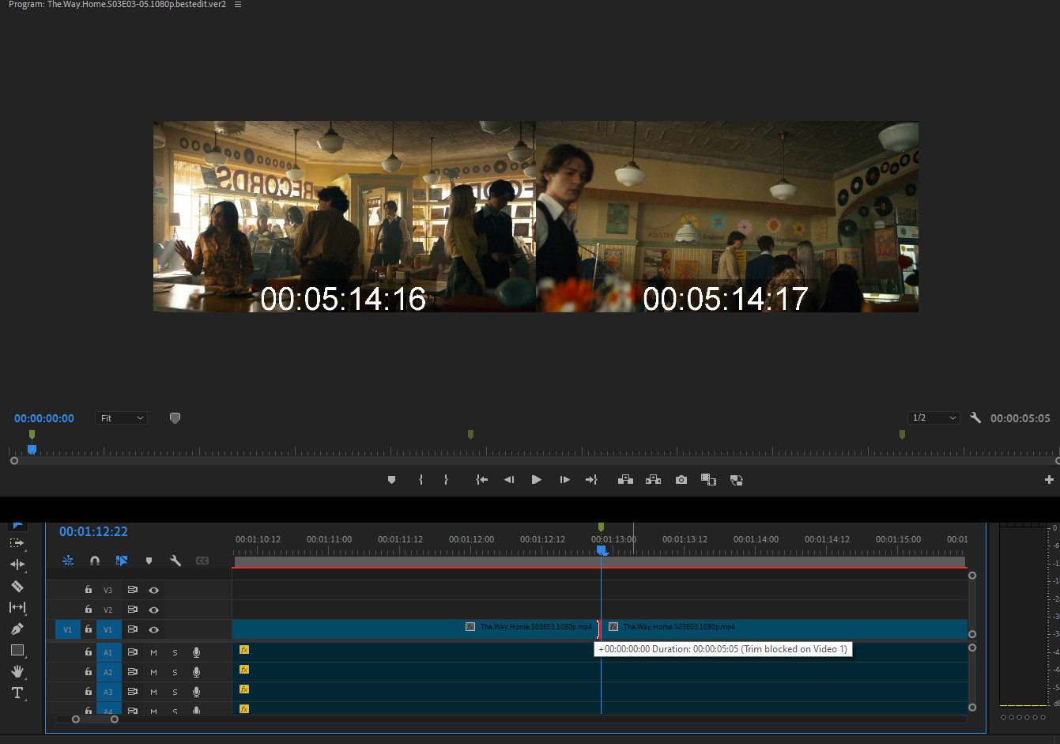The width and height of the screenshot is (1060, 744).
Task: Toggle Snap in timeline
Action: (x=95, y=561)
